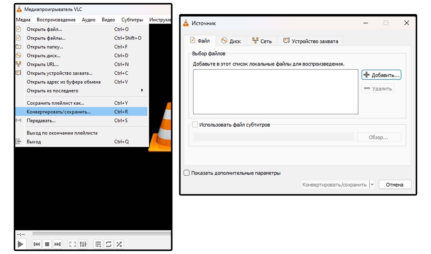Click the VLC cone icon in Источник title bar

(186, 23)
